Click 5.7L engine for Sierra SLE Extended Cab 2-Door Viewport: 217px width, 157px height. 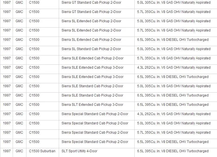(174, 58)
